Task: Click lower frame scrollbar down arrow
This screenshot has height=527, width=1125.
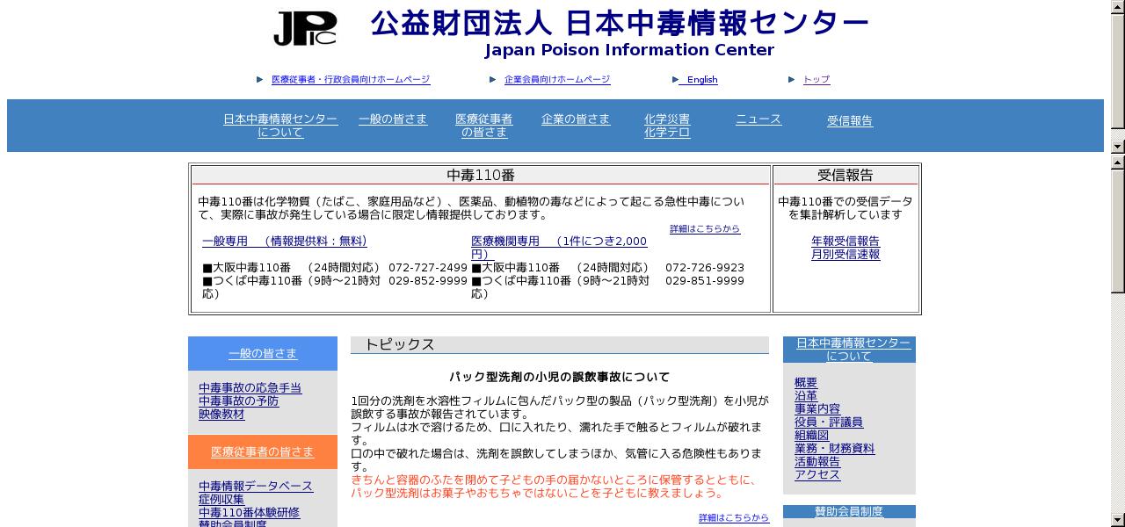Action: point(1118,519)
